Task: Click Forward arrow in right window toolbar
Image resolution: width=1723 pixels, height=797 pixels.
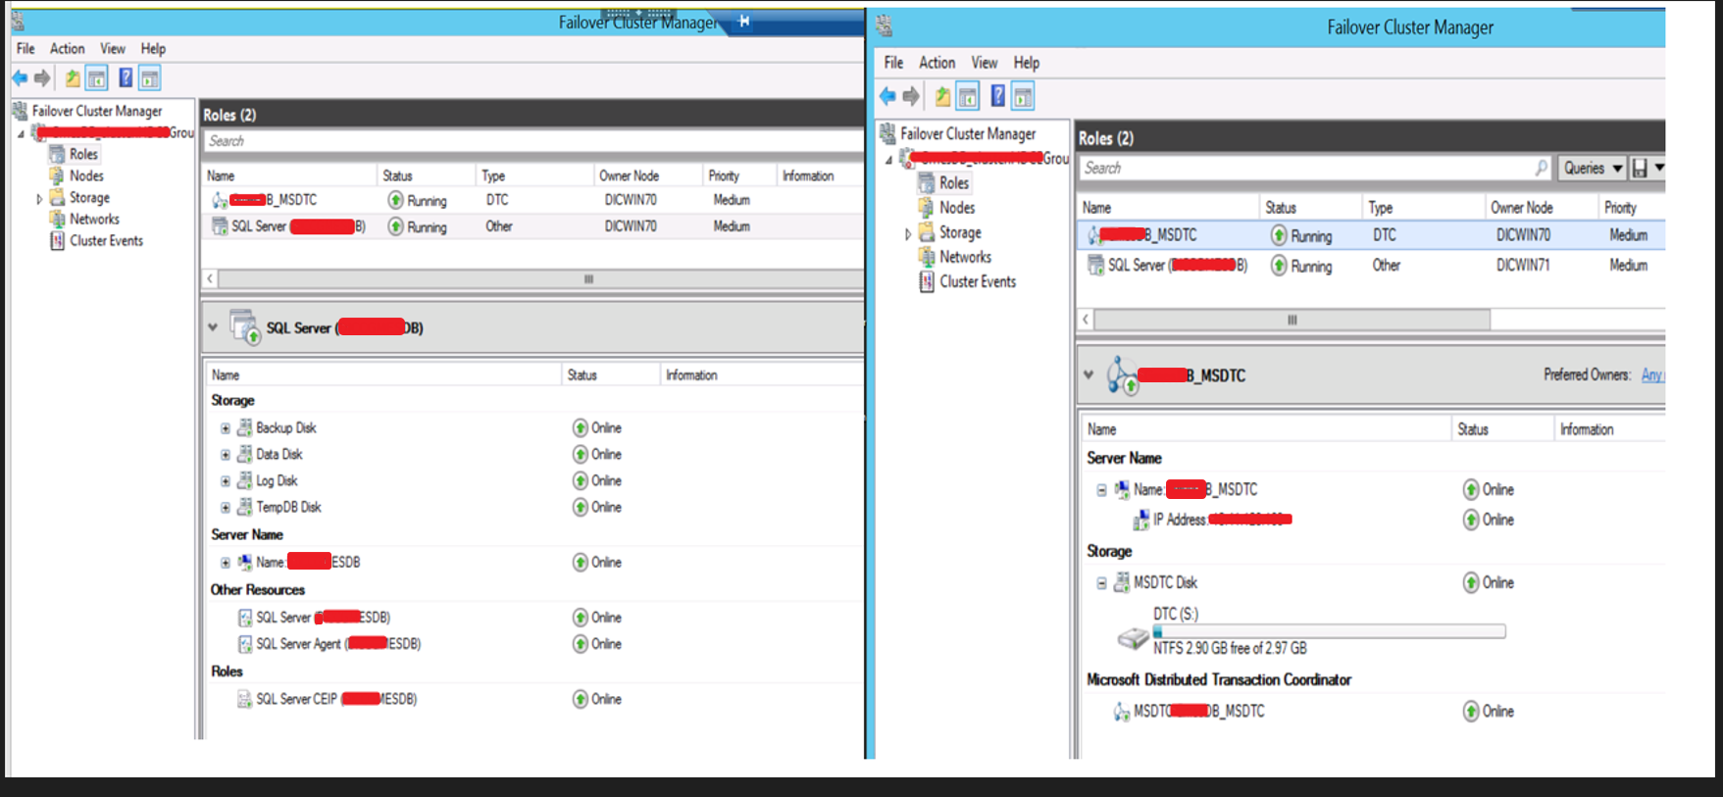Action: click(x=911, y=96)
